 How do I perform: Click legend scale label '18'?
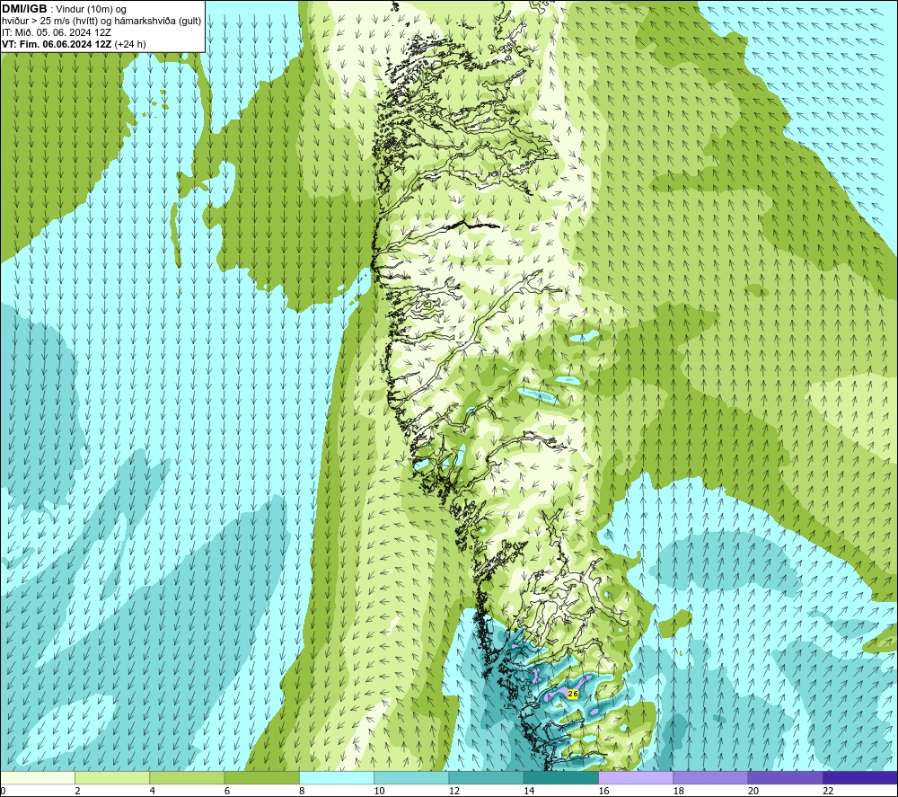click(679, 791)
